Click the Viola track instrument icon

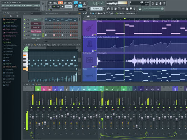pyautogui.click(x=89, y=28)
